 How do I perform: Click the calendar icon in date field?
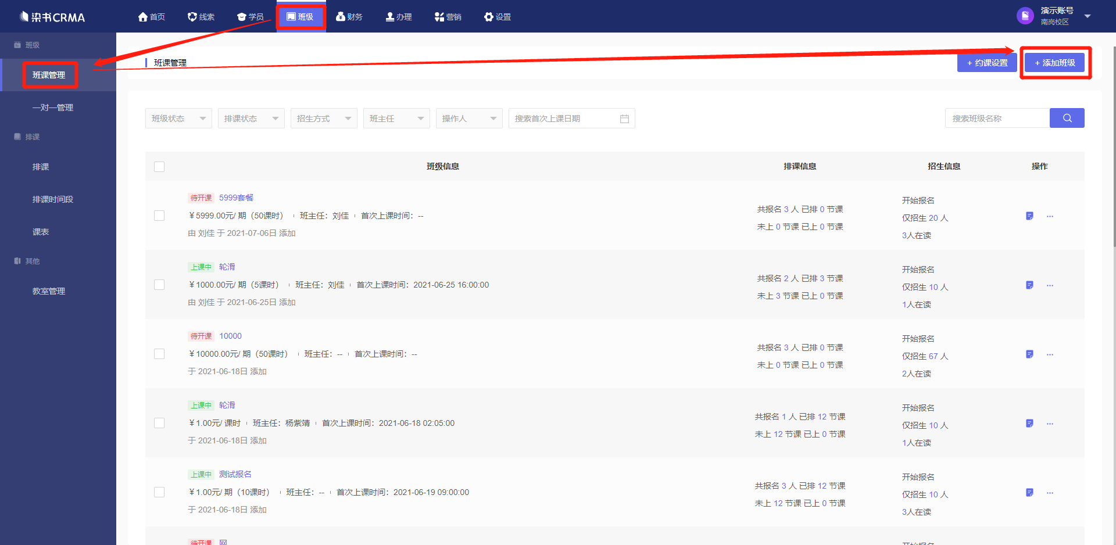click(x=624, y=119)
